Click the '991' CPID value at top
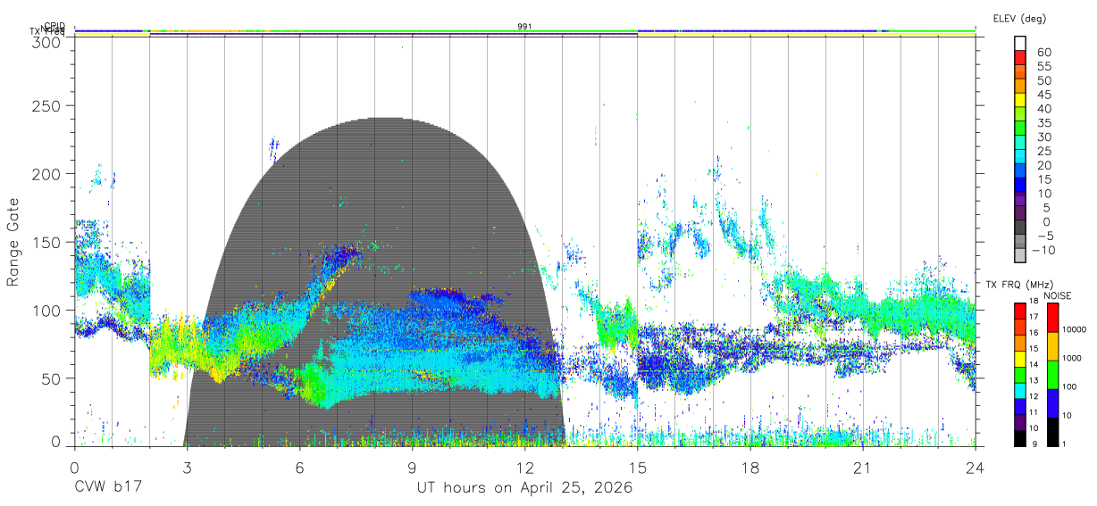 525,27
